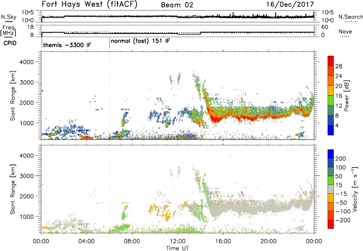The height and width of the screenshot is (251, 363).
Task: Click the '200' tick on velocity colorbar
Action: (x=341, y=159)
